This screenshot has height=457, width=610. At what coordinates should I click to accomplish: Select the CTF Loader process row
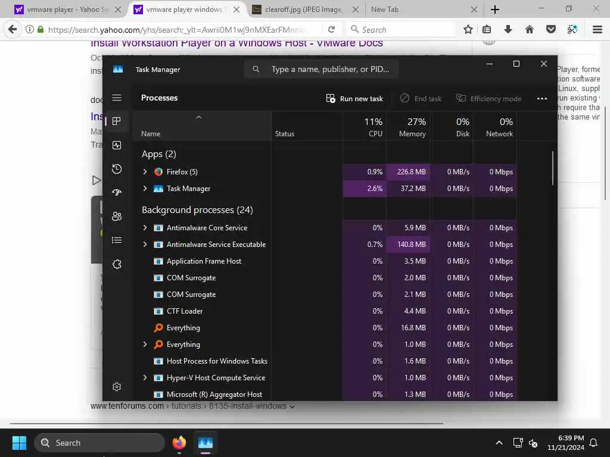[325, 311]
